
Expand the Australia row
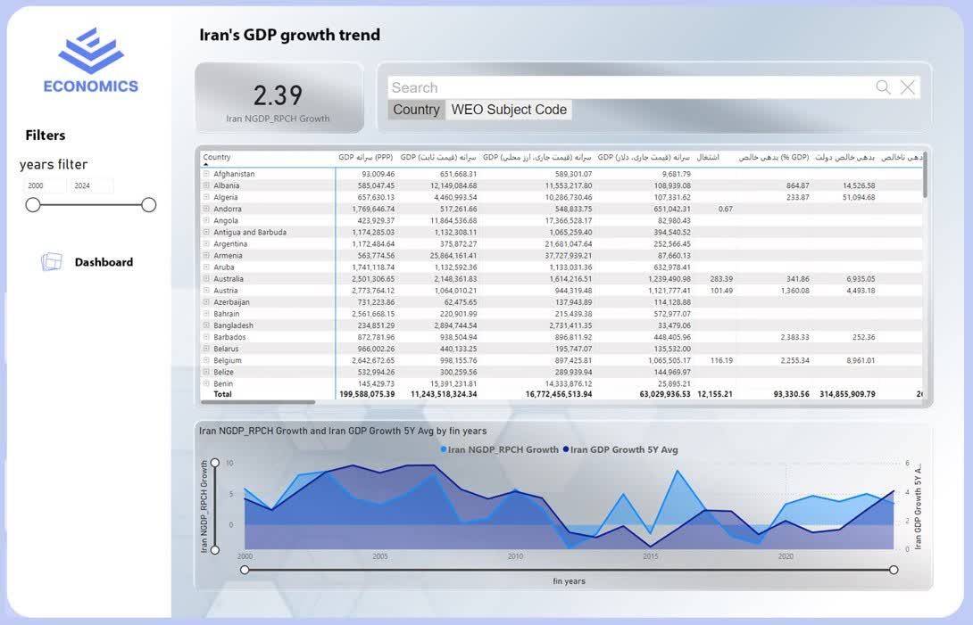pyautogui.click(x=206, y=279)
